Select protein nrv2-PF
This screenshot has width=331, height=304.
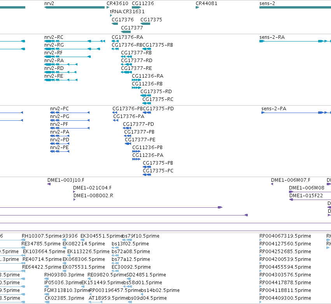[x=59, y=124]
